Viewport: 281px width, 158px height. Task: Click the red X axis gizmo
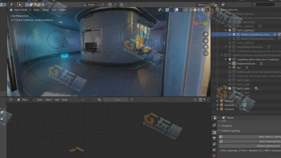pos(196,23)
